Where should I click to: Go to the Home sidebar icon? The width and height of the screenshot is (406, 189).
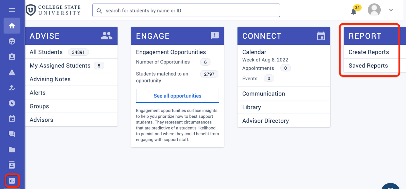pyautogui.click(x=12, y=26)
